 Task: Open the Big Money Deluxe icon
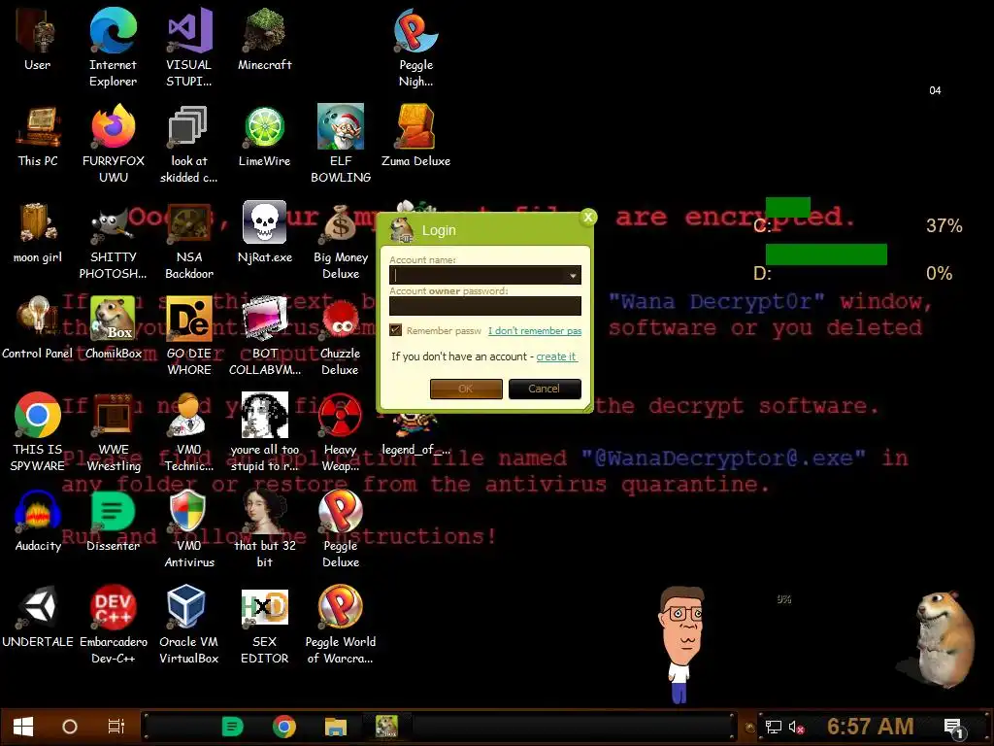click(341, 241)
